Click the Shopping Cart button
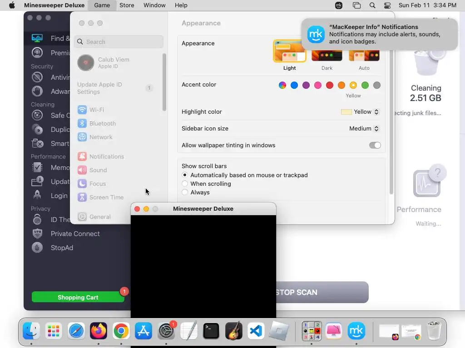 (x=78, y=297)
